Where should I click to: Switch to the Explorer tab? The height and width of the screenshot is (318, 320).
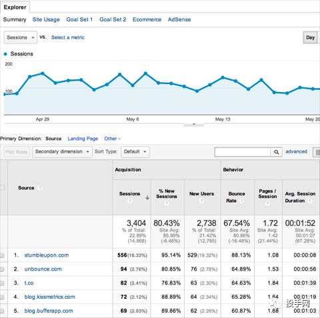click(x=15, y=7)
